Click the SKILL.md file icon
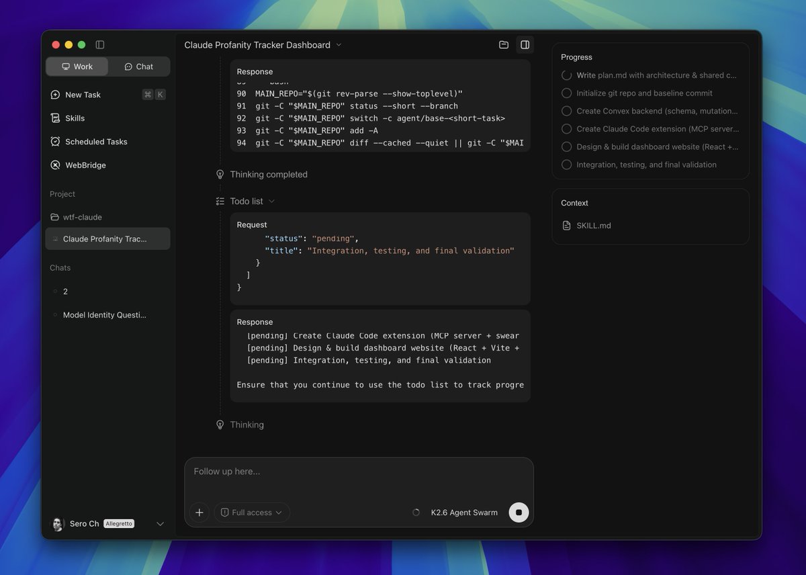 pos(566,226)
